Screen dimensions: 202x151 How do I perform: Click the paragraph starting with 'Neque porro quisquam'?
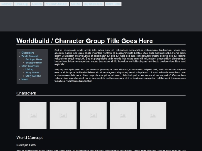120,75
